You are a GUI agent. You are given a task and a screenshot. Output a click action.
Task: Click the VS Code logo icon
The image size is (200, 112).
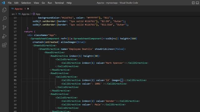point(3,3)
